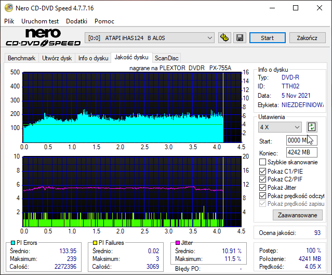Click the PI Errors maximum 239
332x275 pixels.
(x=72, y=259)
